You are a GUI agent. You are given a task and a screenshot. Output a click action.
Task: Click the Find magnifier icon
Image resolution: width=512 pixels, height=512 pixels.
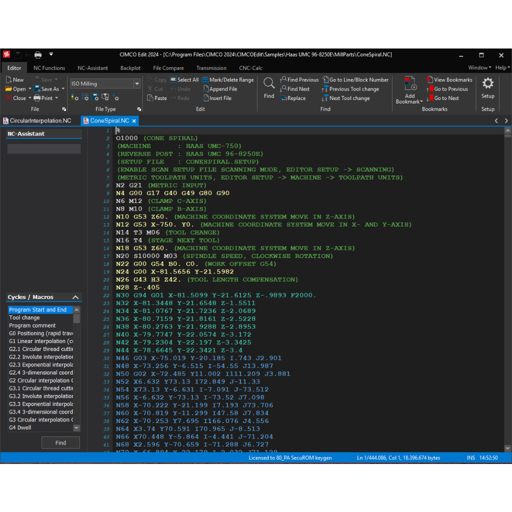coord(269,84)
